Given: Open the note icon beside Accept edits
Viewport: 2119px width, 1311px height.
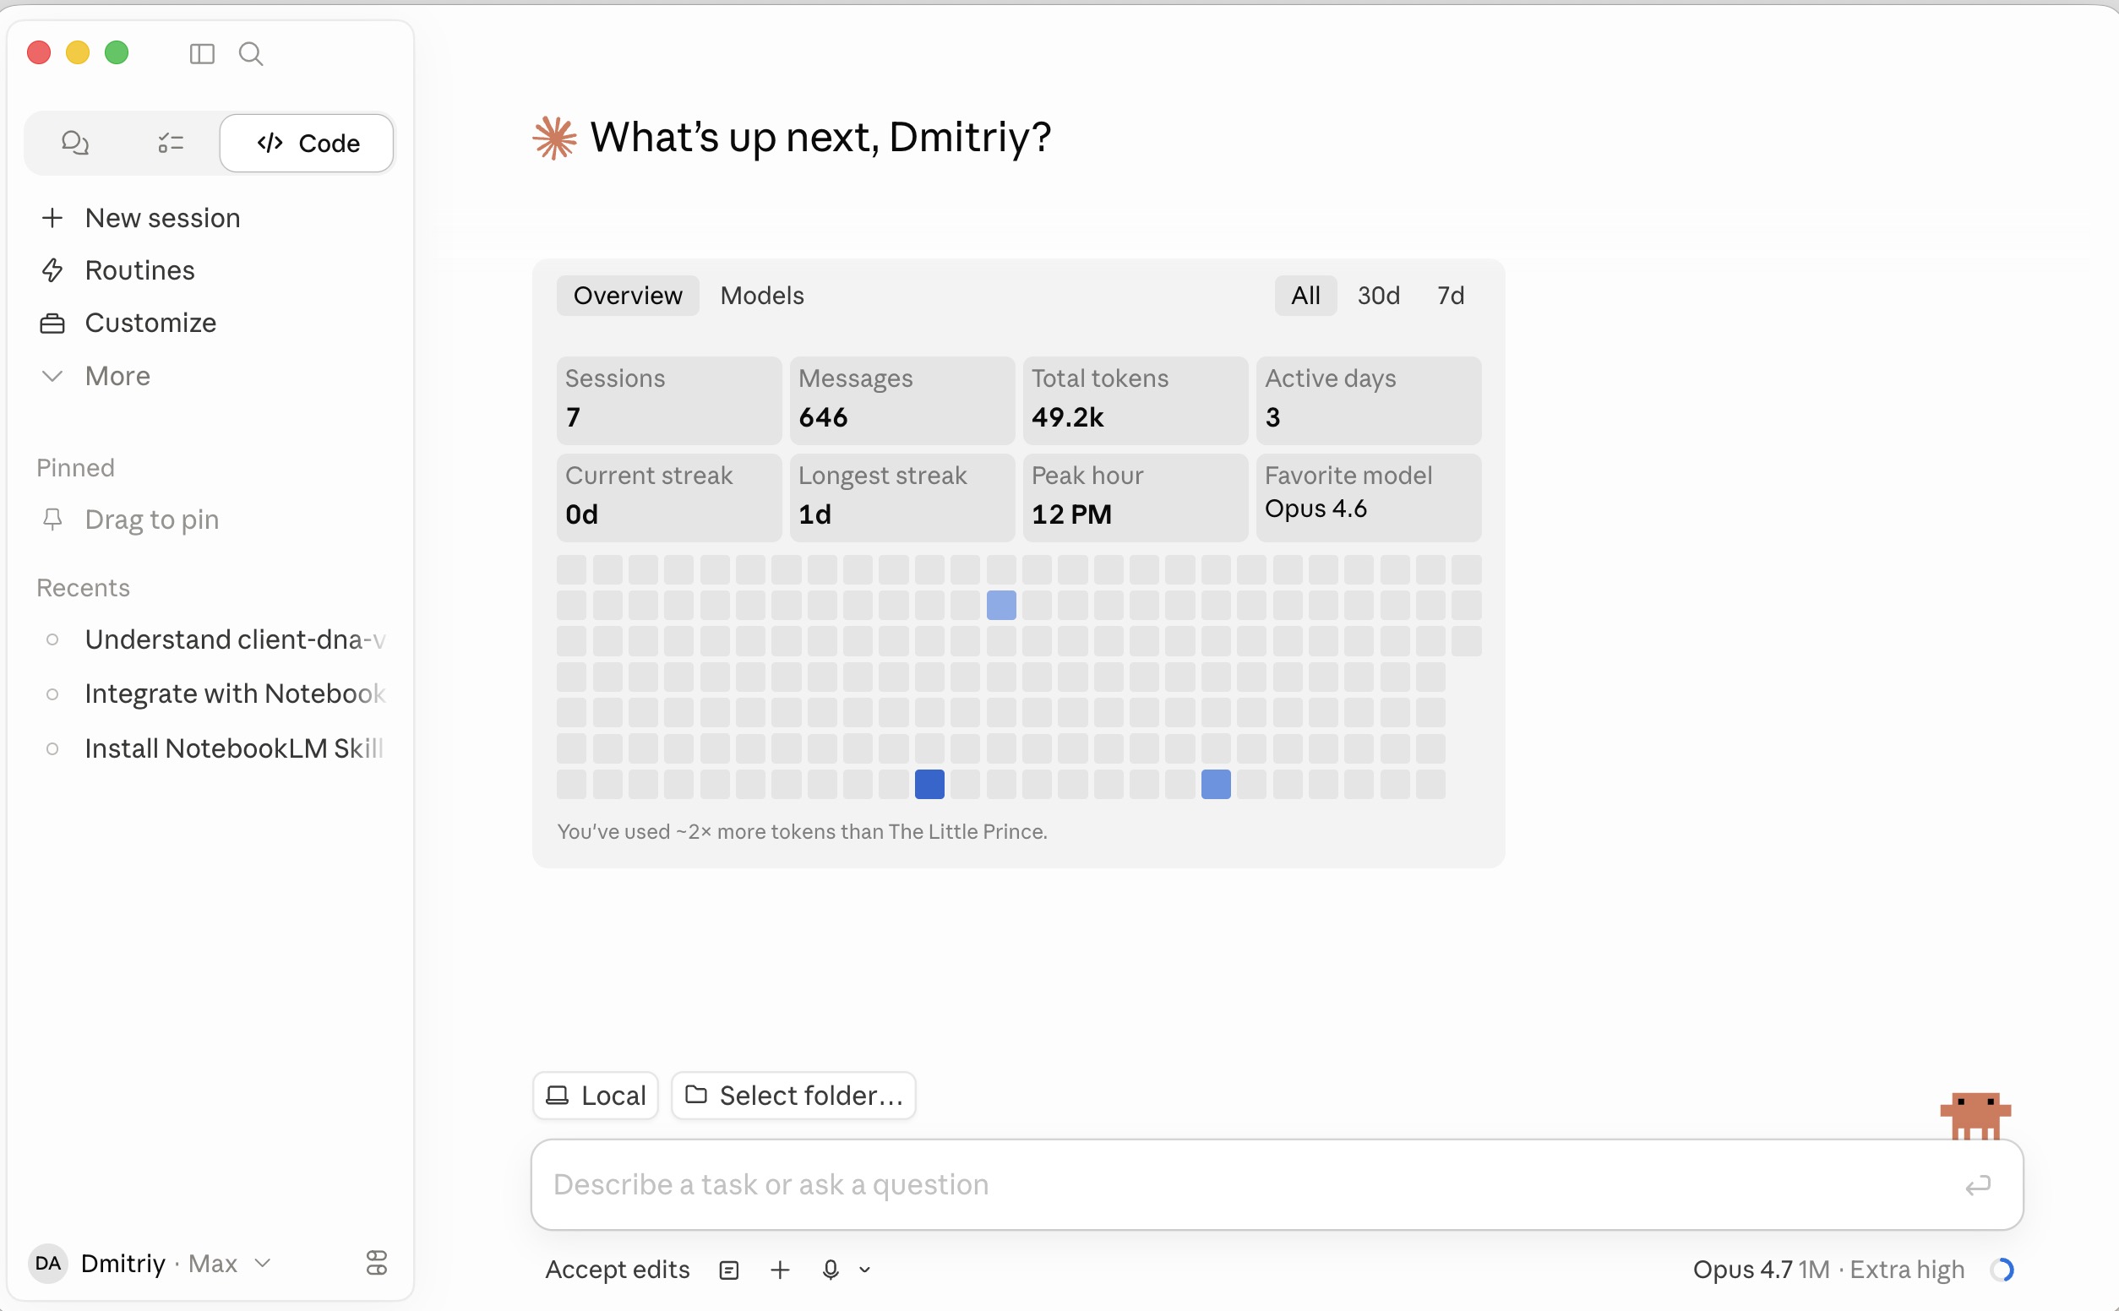Looking at the screenshot, I should [x=729, y=1270].
